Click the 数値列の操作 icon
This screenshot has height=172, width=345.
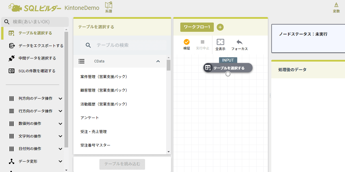point(12,123)
